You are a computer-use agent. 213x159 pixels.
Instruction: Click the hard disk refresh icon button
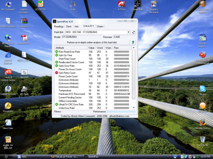click(x=133, y=32)
